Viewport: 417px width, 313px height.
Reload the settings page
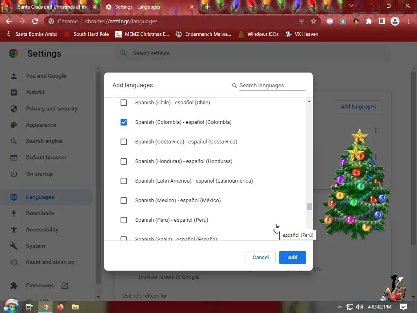point(35,22)
